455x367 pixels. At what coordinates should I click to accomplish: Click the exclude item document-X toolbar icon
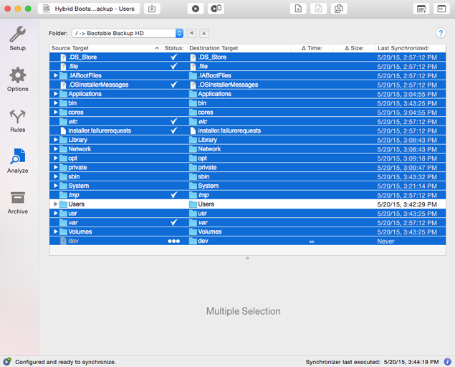298,9
